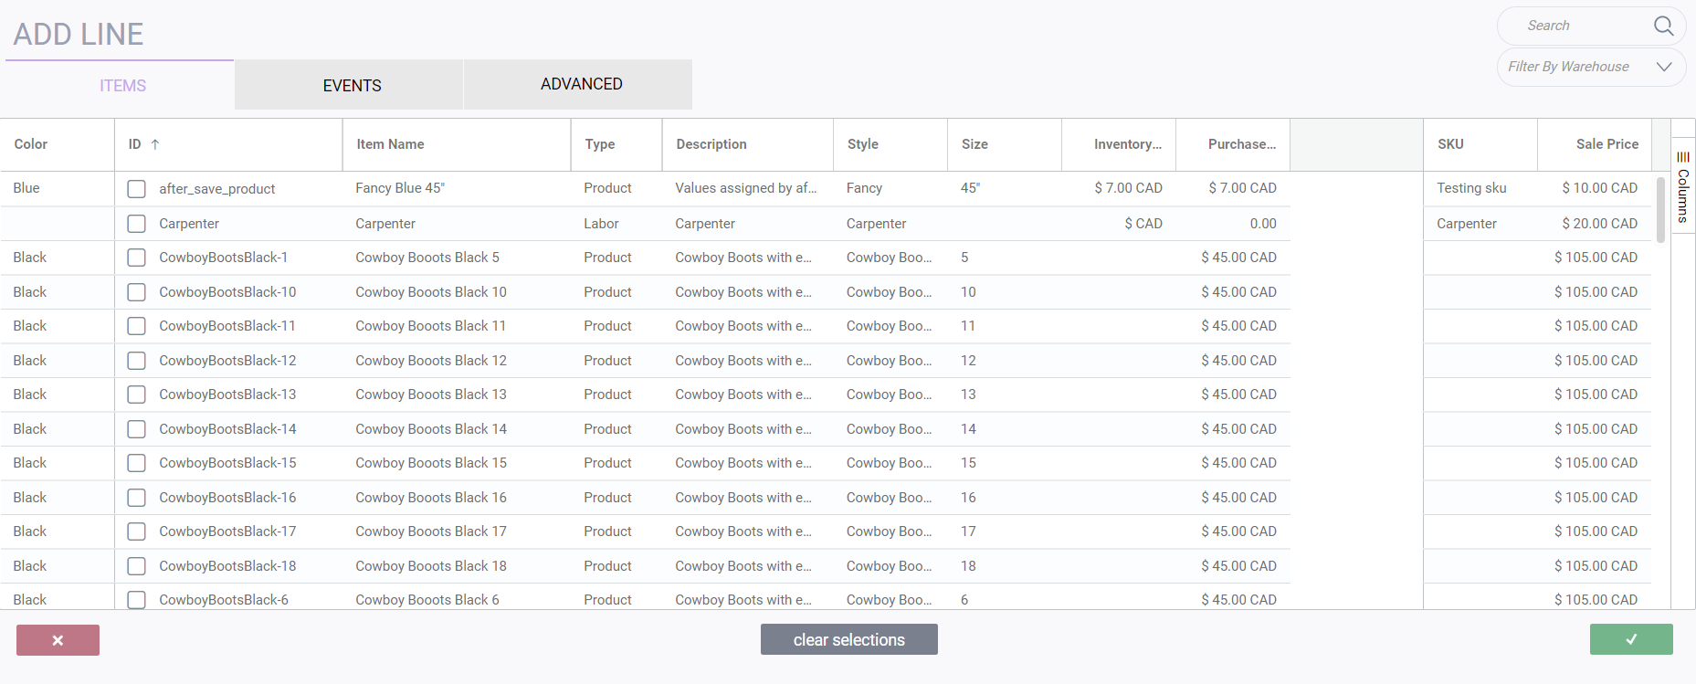Sort by the Sale Price header

(x=1606, y=144)
